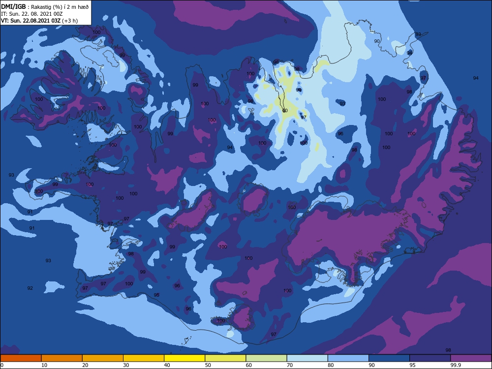Click the 'IT: Sun. 22. 08. 2021 00Z' line
The height and width of the screenshot is (369, 492).
(31, 14)
